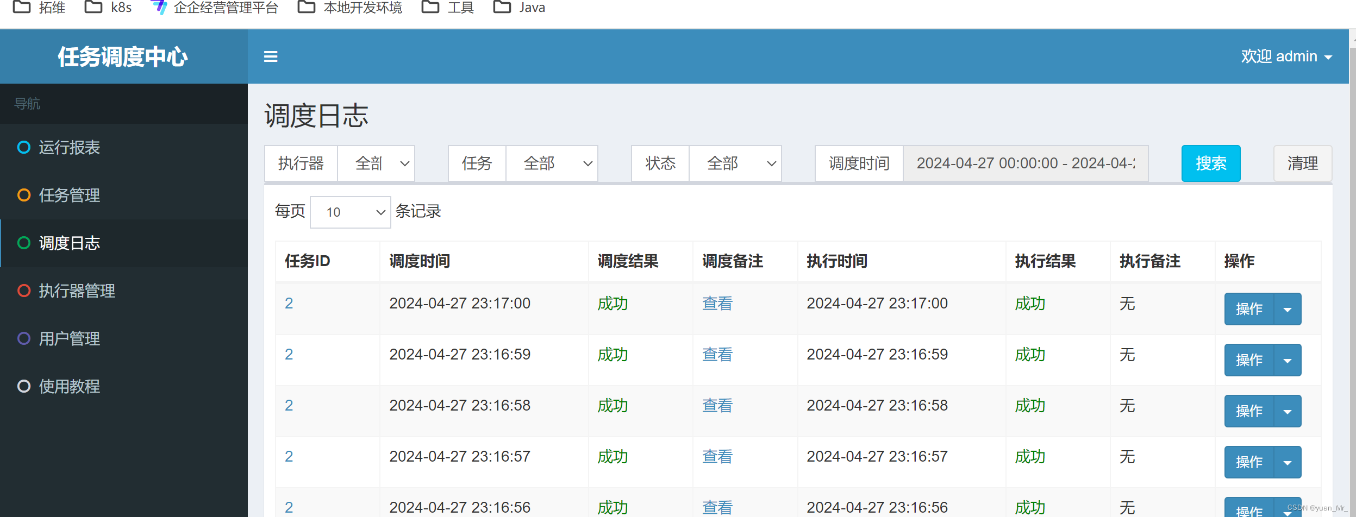1356x517 pixels.
Task: Expand the 操作 arrow for the 23:16:59 row
Action: click(x=1288, y=360)
